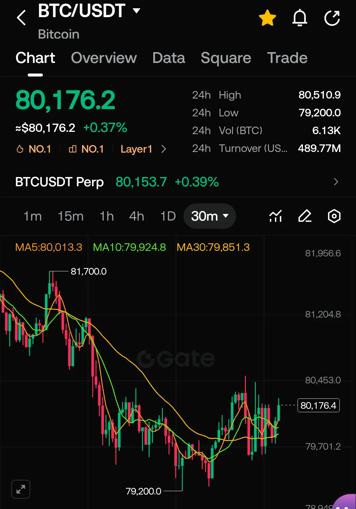The width and height of the screenshot is (356, 509).
Task: Open the chart indicators icon
Action: click(276, 216)
